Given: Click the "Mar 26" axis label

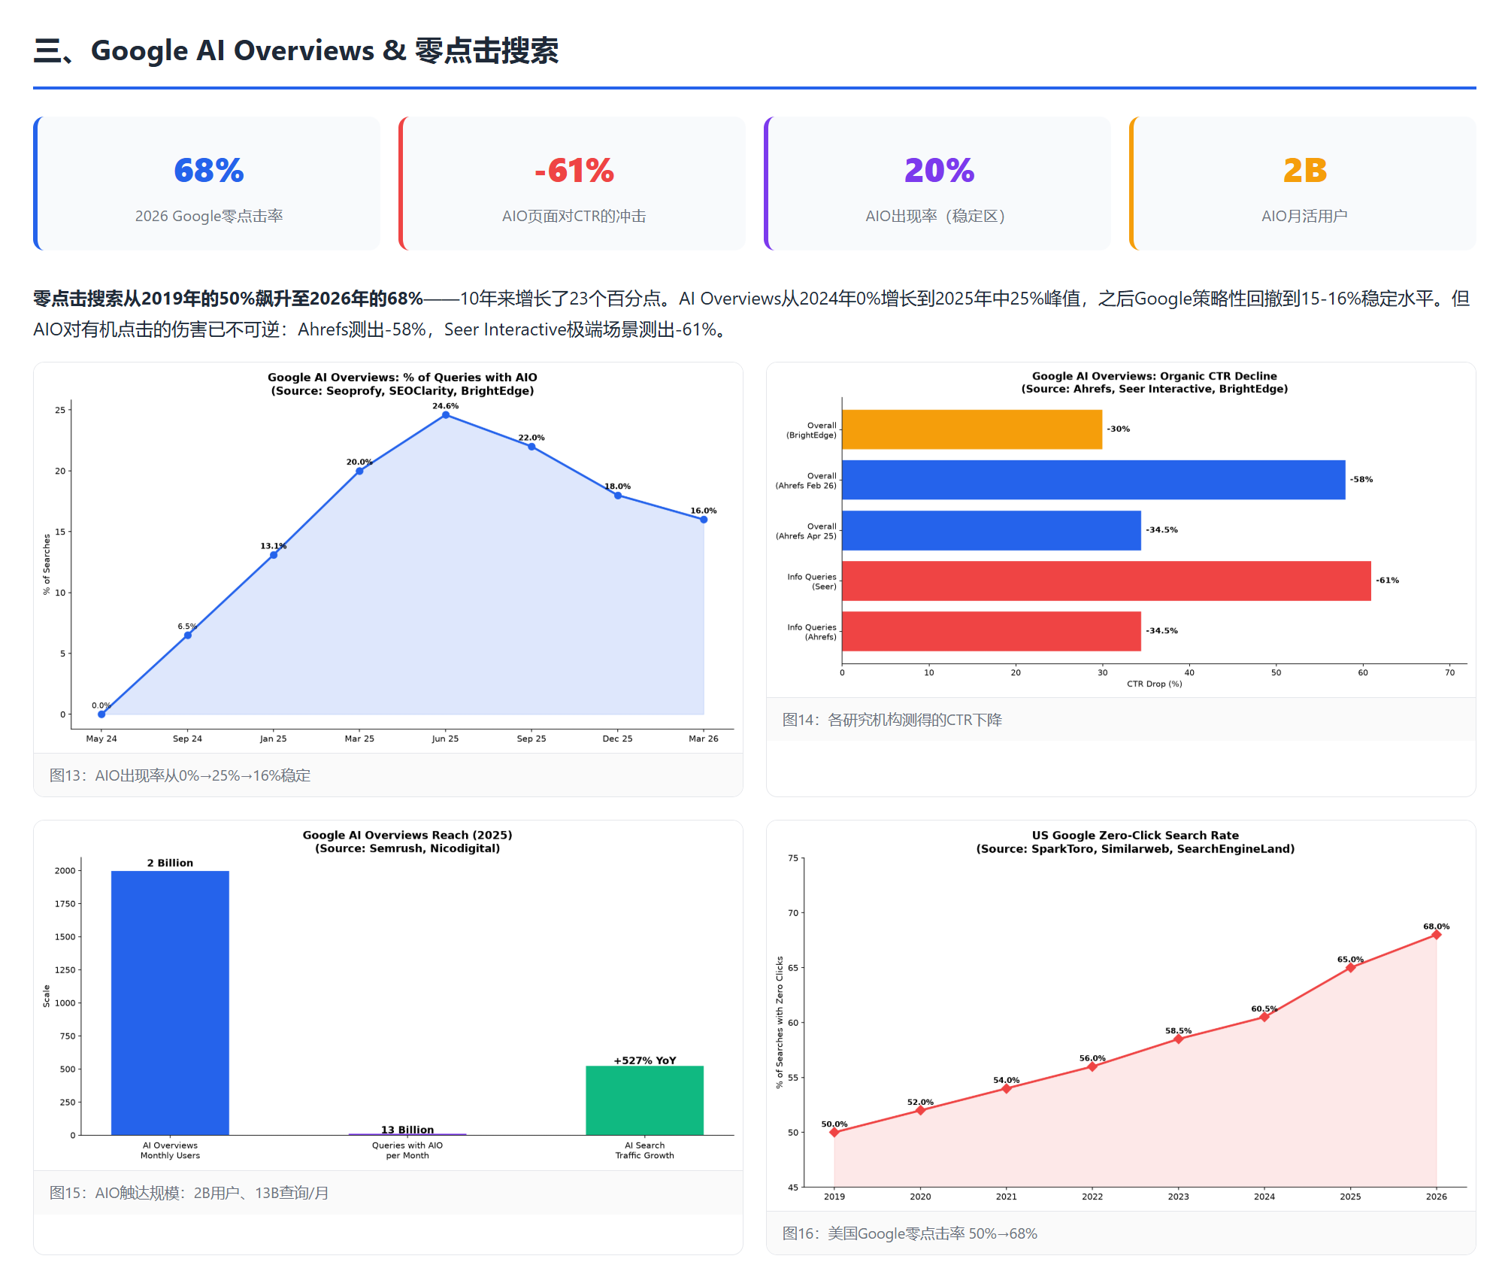Looking at the screenshot, I should [704, 739].
